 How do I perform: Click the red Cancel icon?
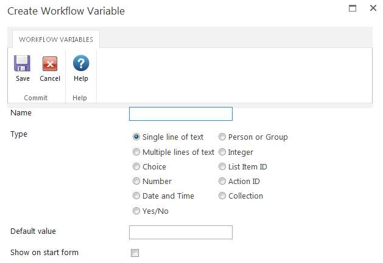[x=50, y=64]
